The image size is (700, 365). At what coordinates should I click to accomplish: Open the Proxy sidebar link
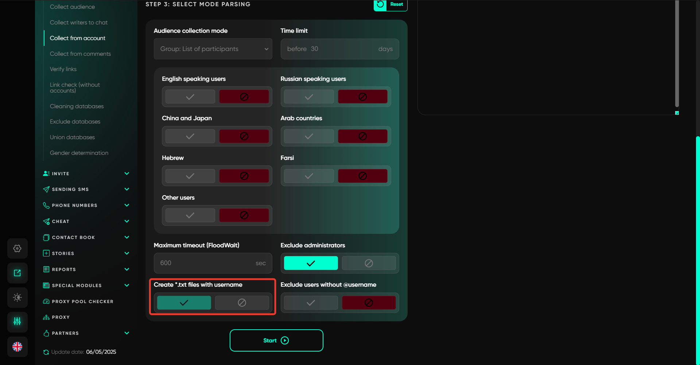click(x=61, y=317)
